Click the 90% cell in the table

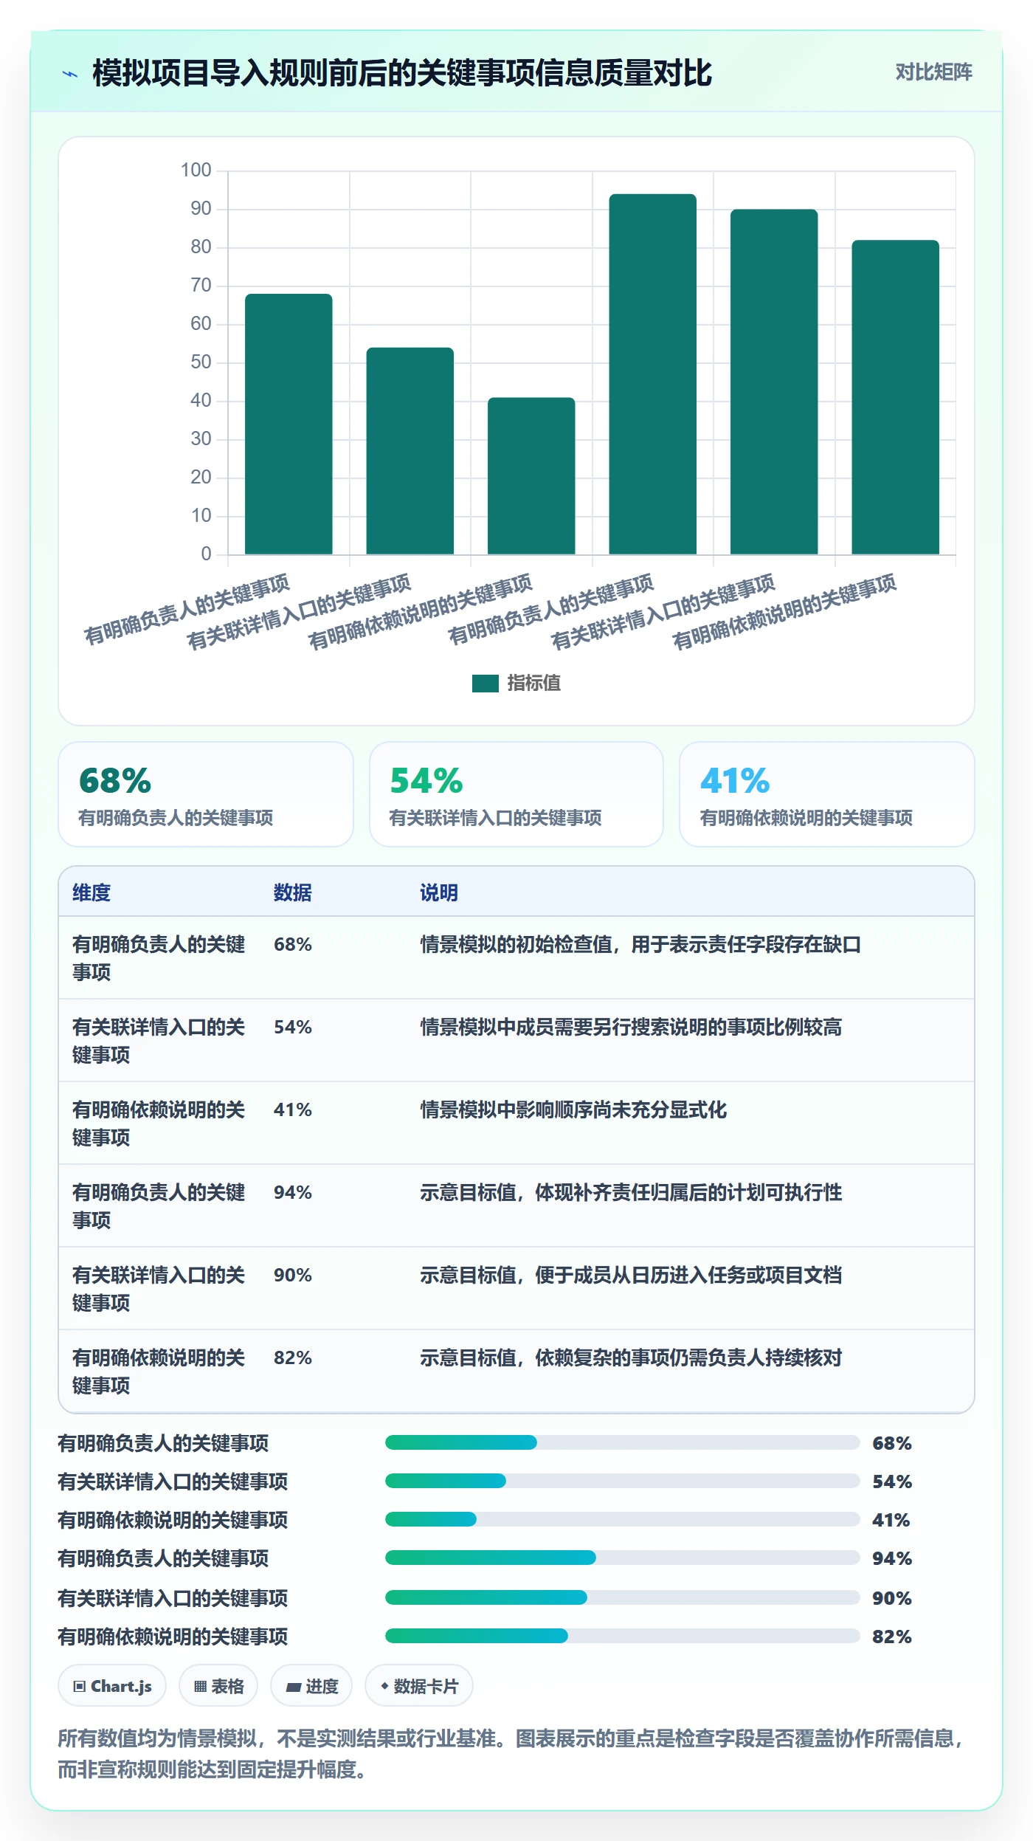(x=293, y=1275)
